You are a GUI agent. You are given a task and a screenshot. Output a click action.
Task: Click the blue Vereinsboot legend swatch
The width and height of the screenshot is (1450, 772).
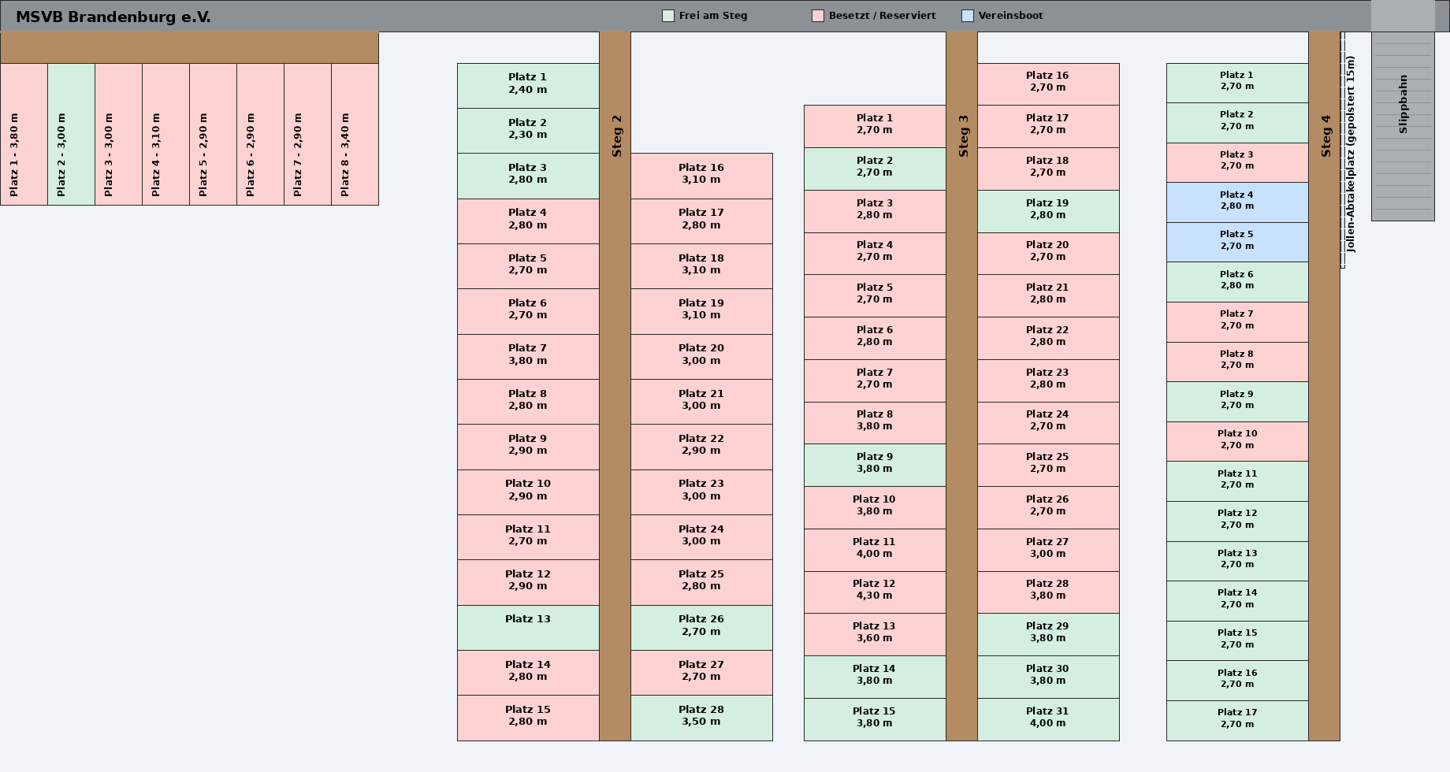pos(968,16)
